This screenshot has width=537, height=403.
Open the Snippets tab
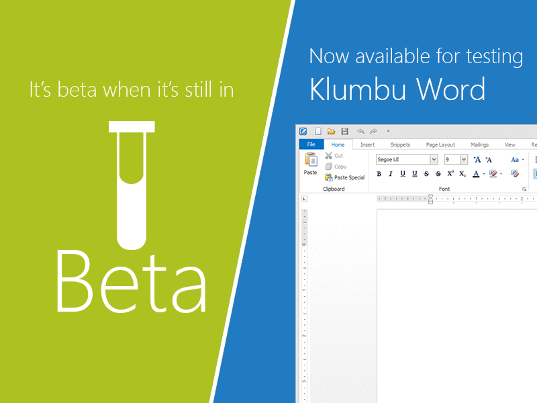point(400,144)
